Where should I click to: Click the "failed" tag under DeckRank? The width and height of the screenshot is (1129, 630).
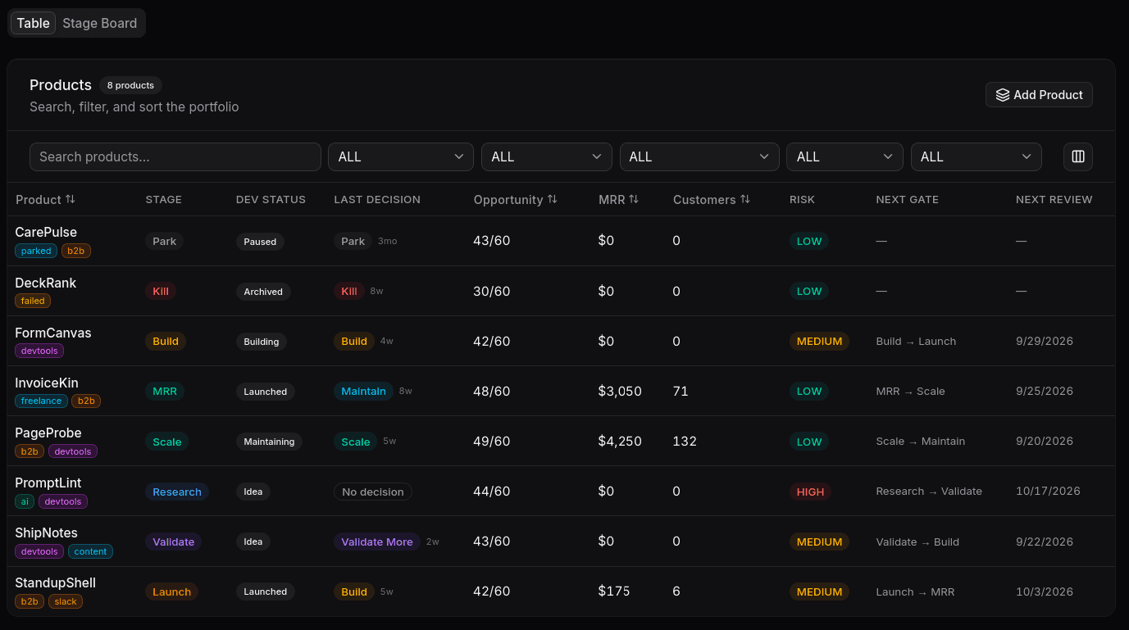33,301
